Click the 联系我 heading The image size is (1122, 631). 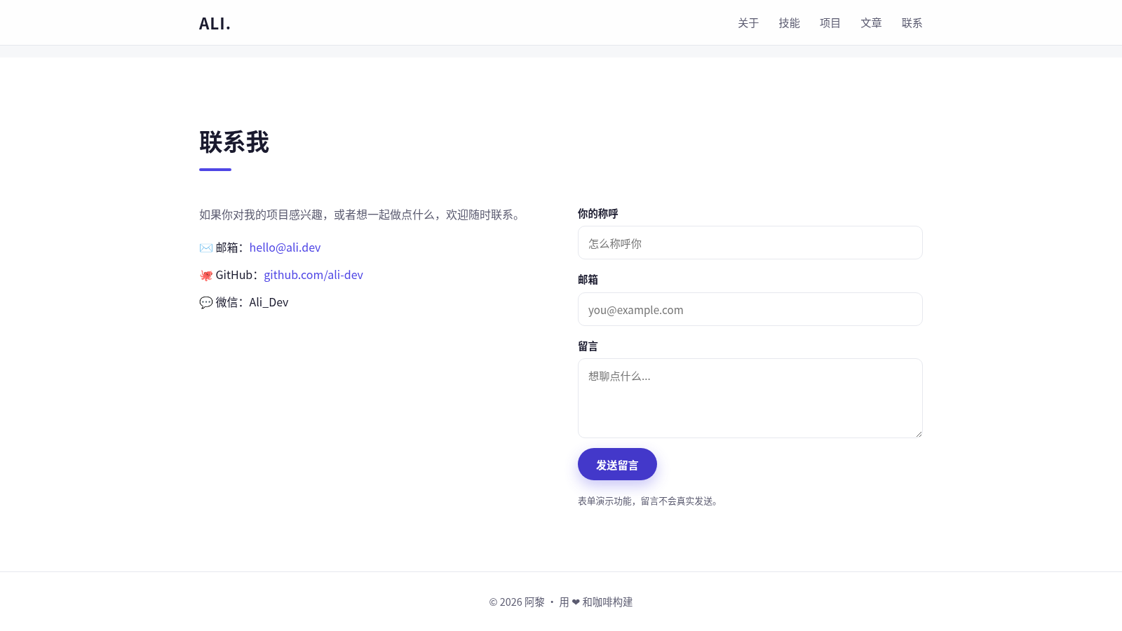pyautogui.click(x=234, y=142)
